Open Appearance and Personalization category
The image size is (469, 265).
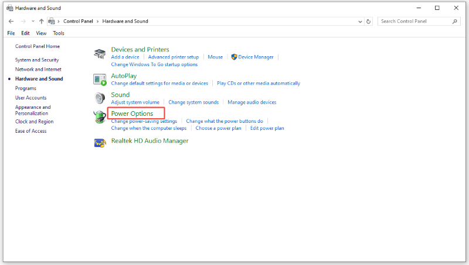(33, 110)
